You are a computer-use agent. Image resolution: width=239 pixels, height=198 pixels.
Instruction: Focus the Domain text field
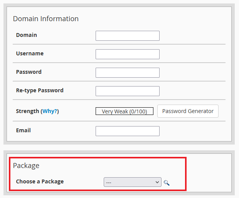127,36
